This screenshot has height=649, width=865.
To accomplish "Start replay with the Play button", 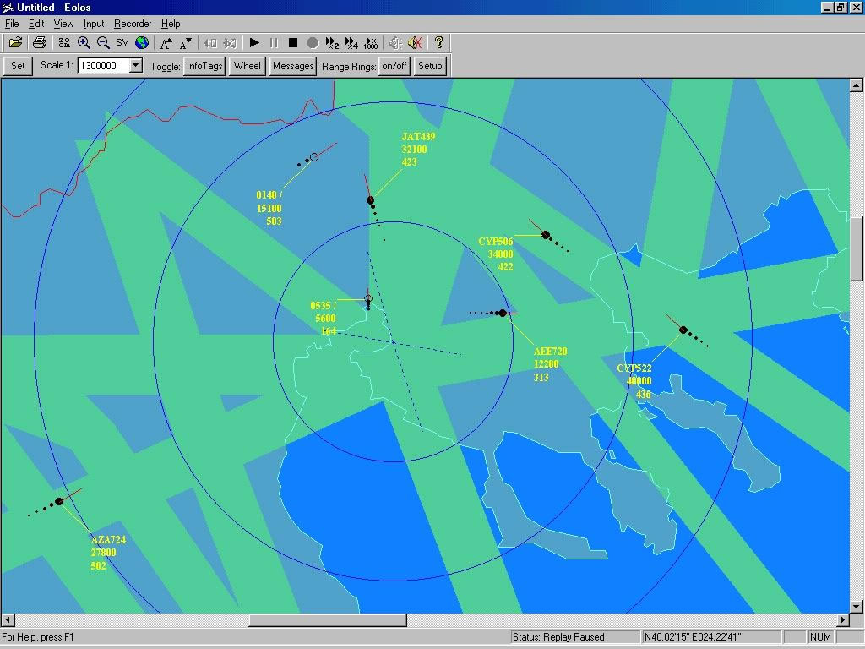I will (254, 42).
